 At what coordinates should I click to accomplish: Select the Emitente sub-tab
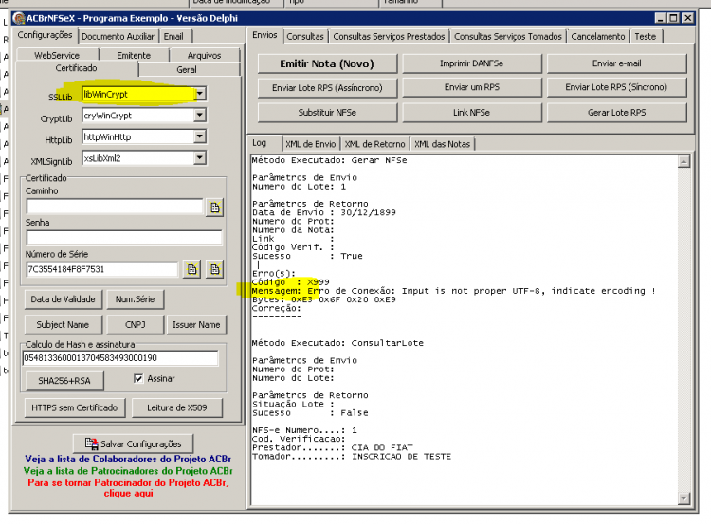point(134,55)
